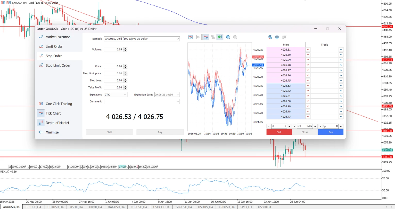
Task: Zoom in on the tick chart
Action: [228, 37]
